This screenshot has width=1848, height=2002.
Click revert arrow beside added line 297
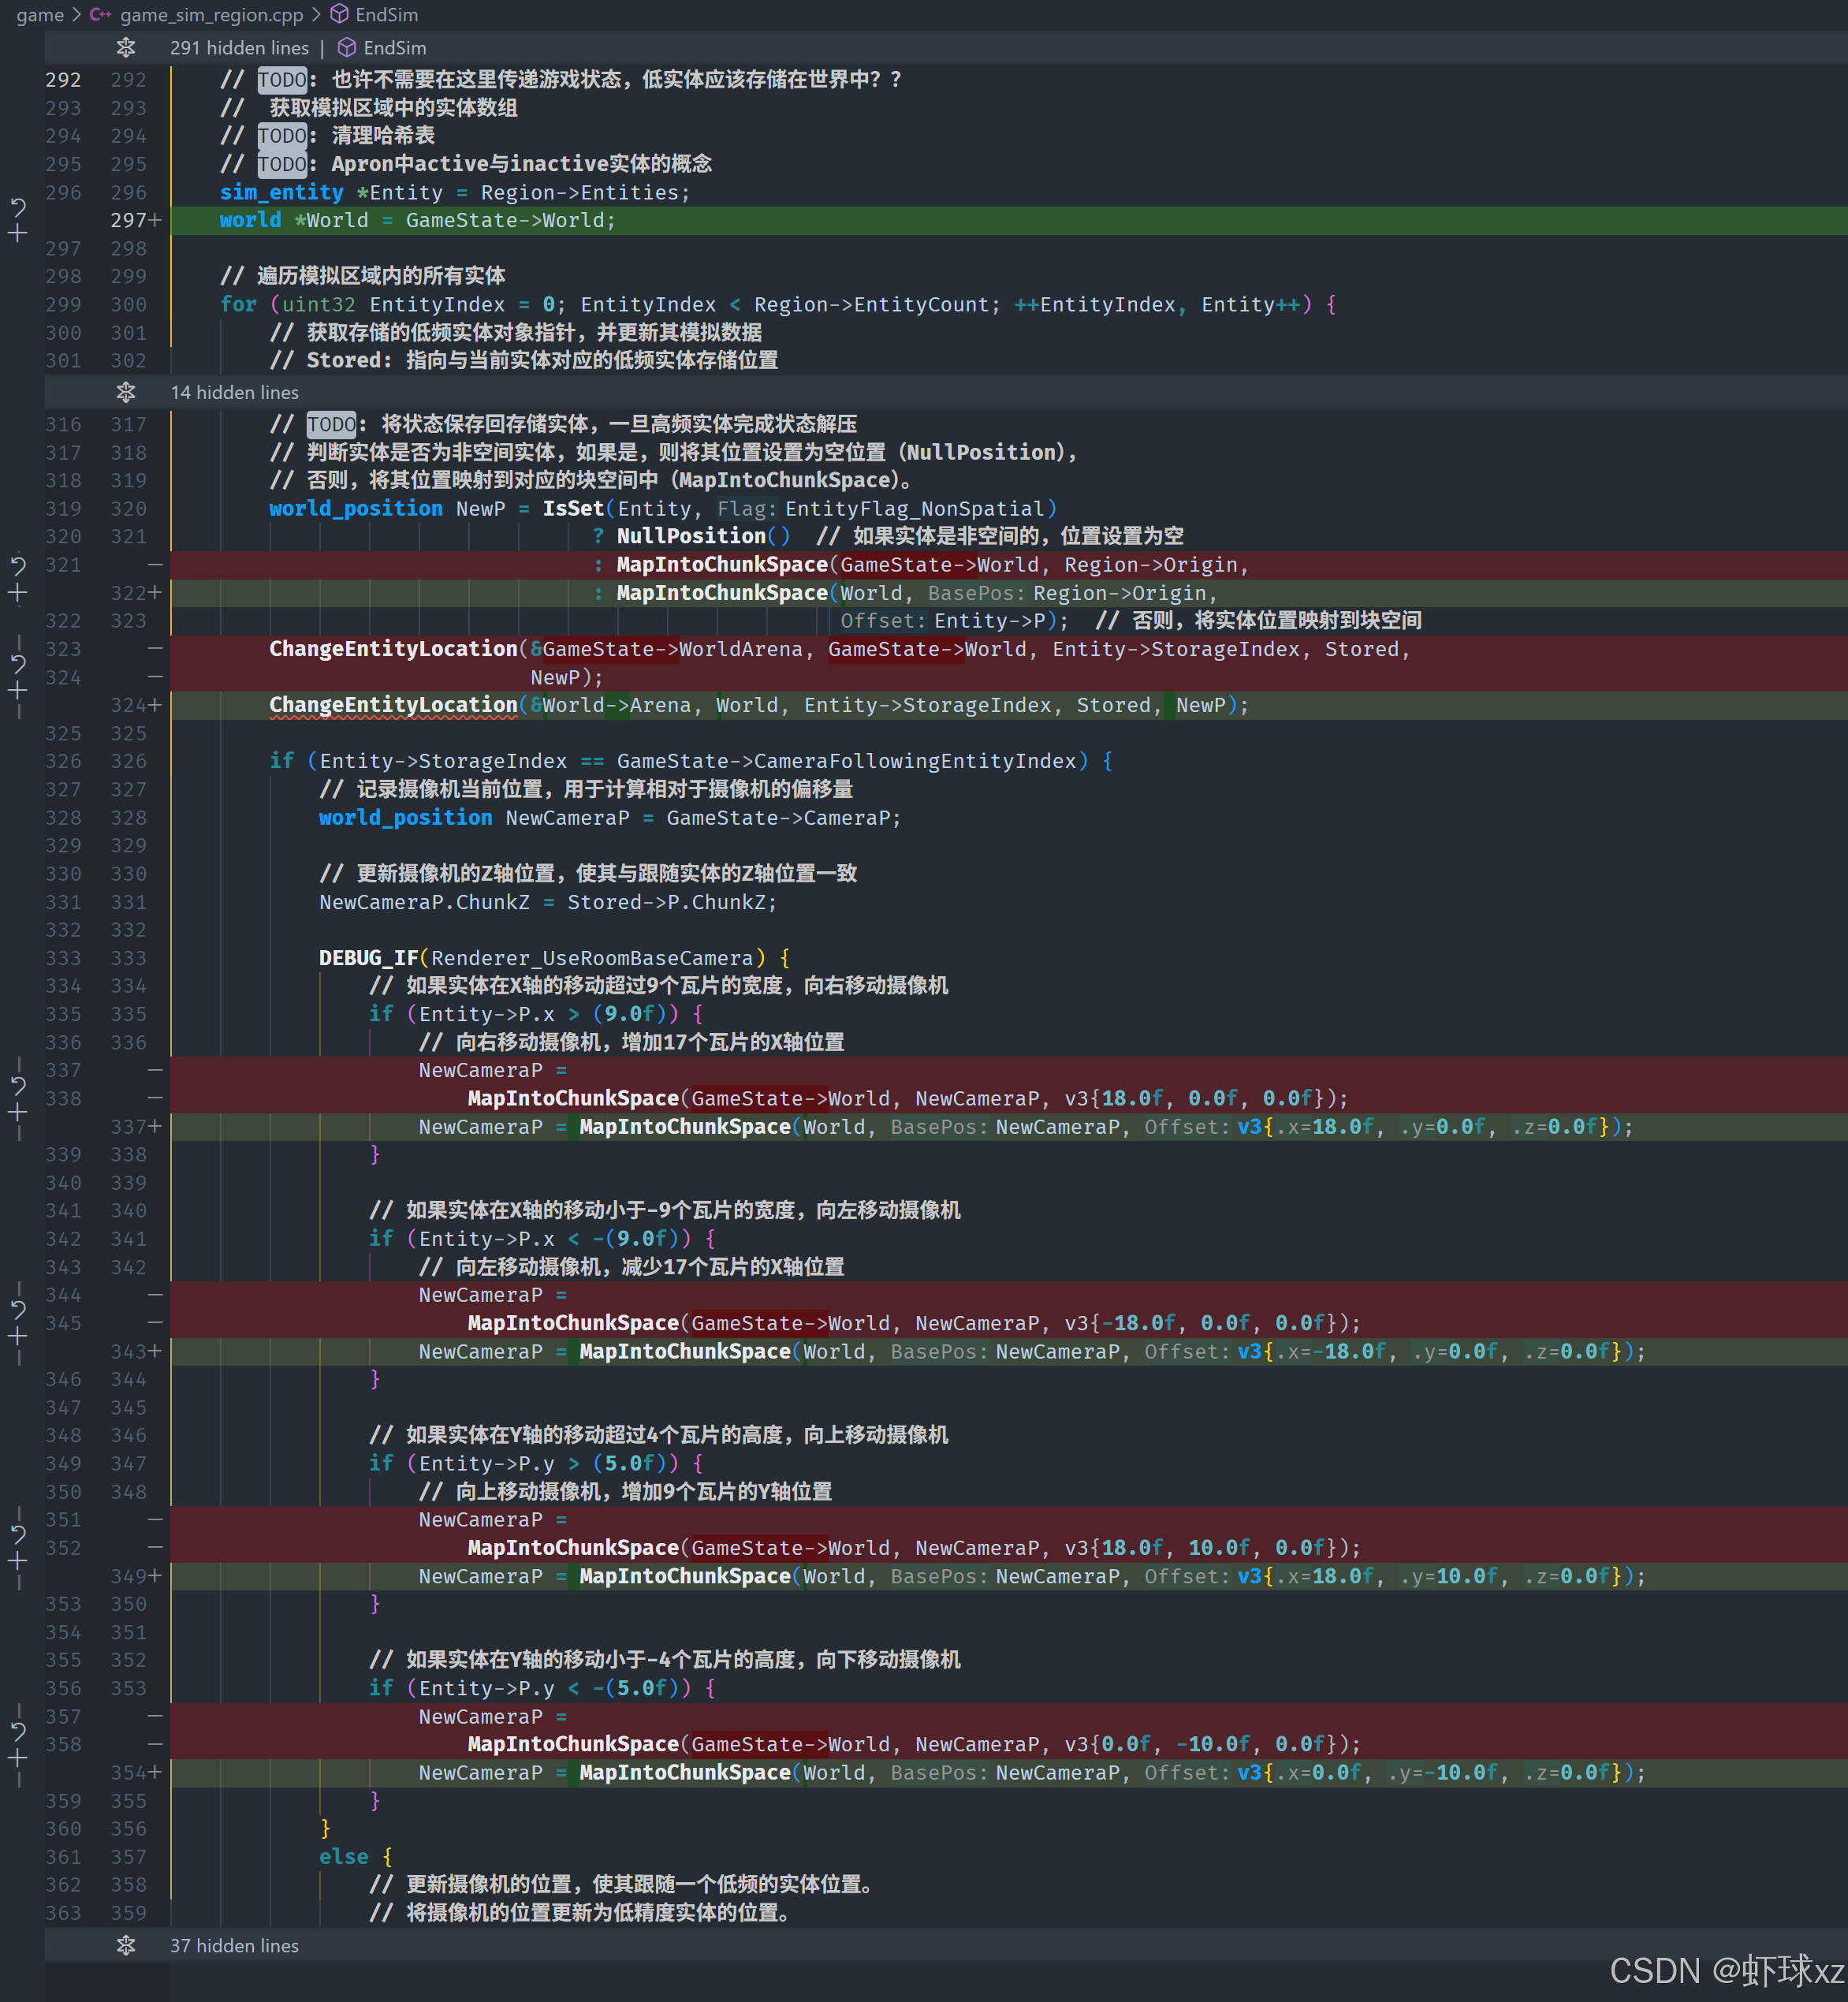[18, 207]
